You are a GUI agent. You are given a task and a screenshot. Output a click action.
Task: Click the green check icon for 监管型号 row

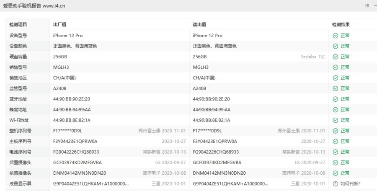[336, 88]
